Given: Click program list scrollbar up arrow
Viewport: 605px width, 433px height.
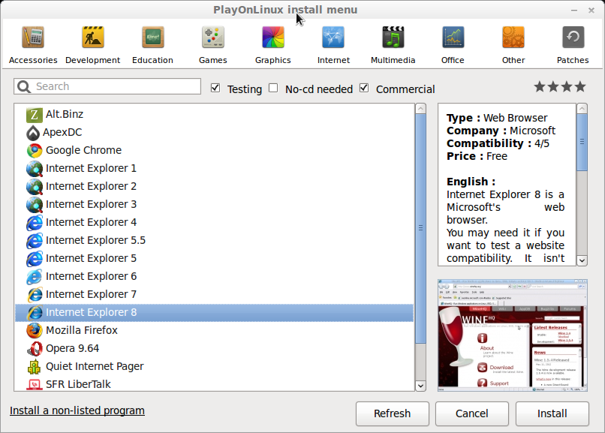Looking at the screenshot, I should coord(420,109).
